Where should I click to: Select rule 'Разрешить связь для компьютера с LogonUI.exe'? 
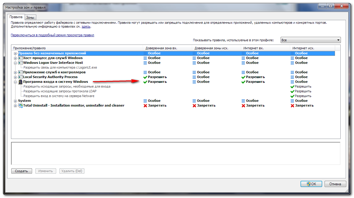(x=60, y=67)
